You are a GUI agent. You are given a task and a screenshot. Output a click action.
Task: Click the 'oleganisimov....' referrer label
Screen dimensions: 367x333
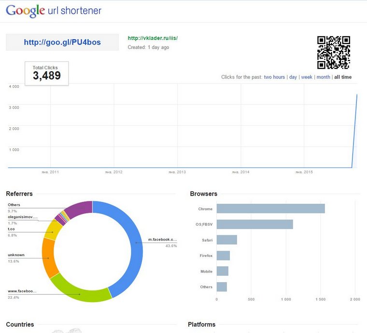[23, 217]
